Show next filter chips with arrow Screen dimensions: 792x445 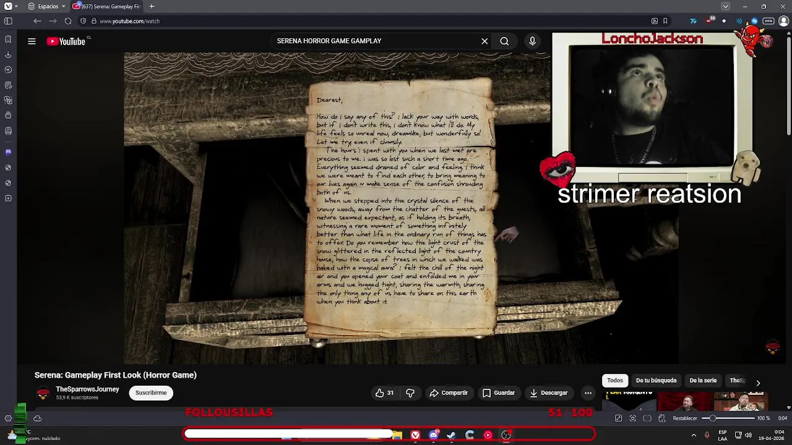tap(758, 383)
